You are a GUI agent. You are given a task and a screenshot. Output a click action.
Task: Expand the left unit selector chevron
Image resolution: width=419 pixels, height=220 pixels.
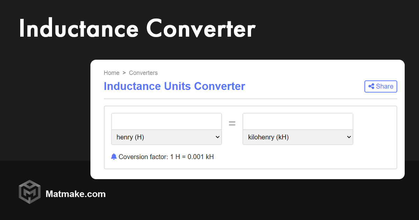click(x=217, y=137)
